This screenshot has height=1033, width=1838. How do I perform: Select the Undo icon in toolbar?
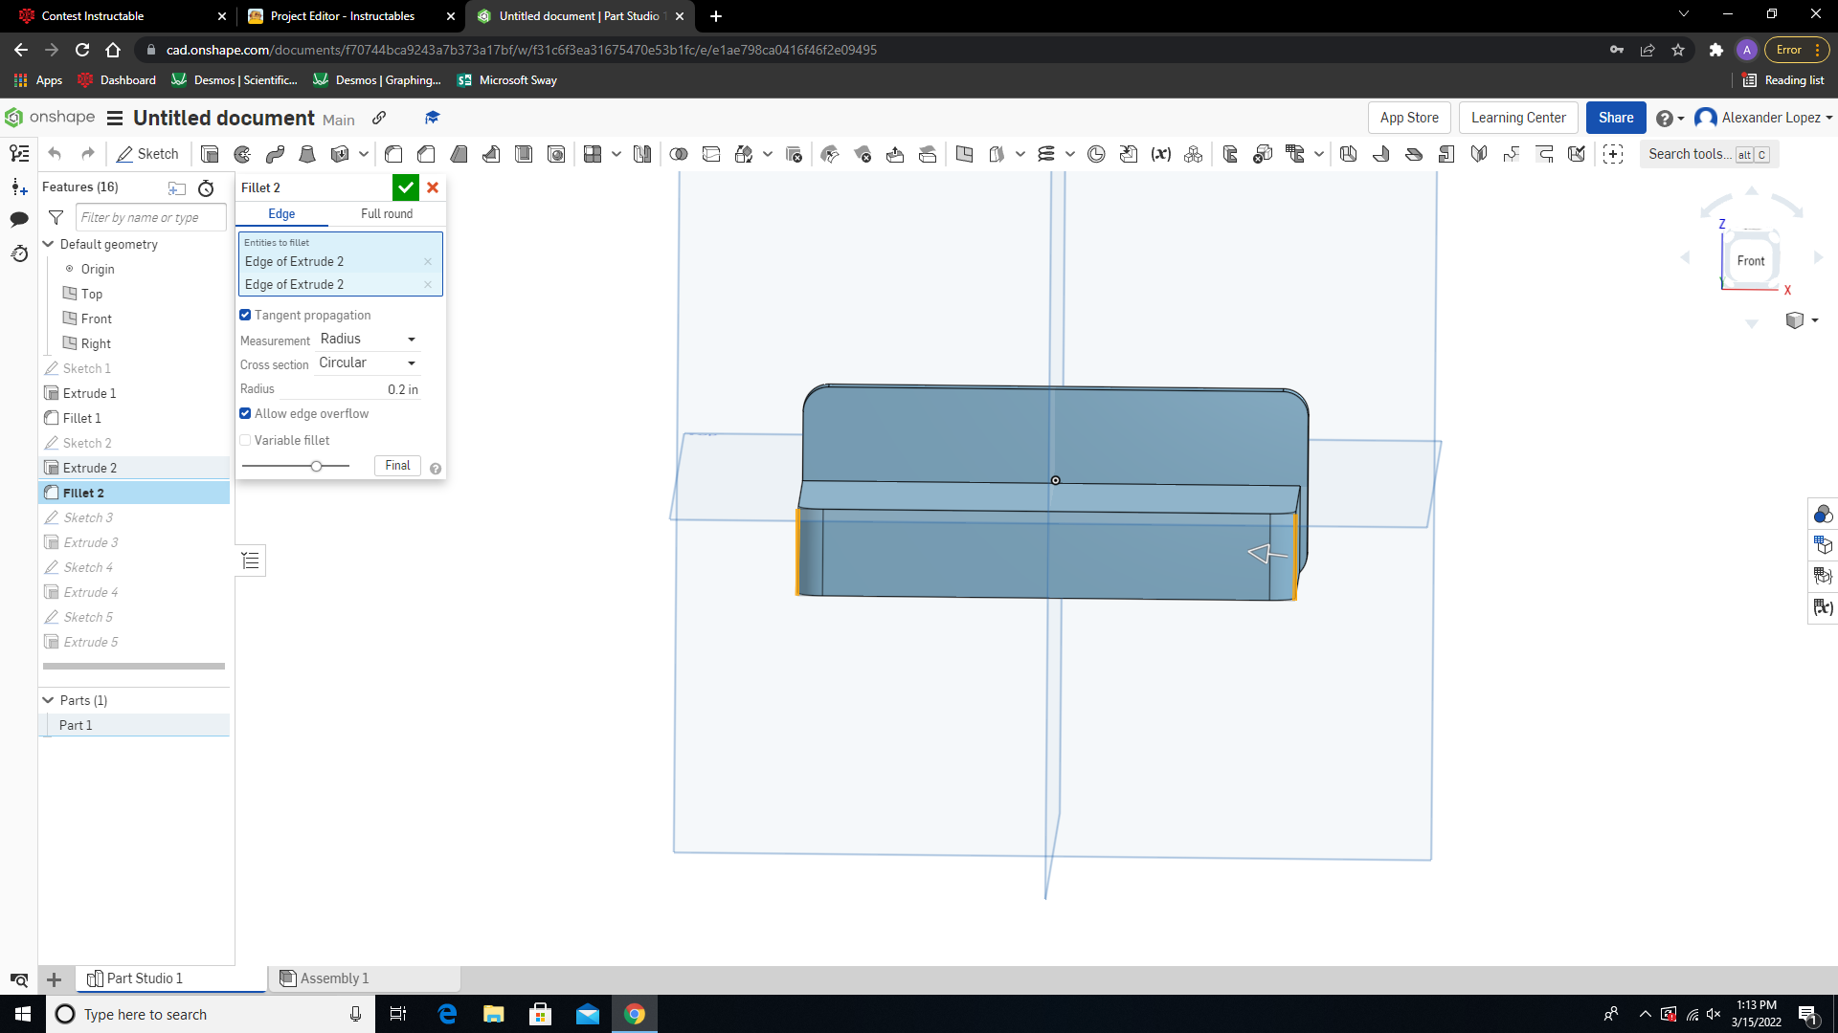(x=56, y=154)
